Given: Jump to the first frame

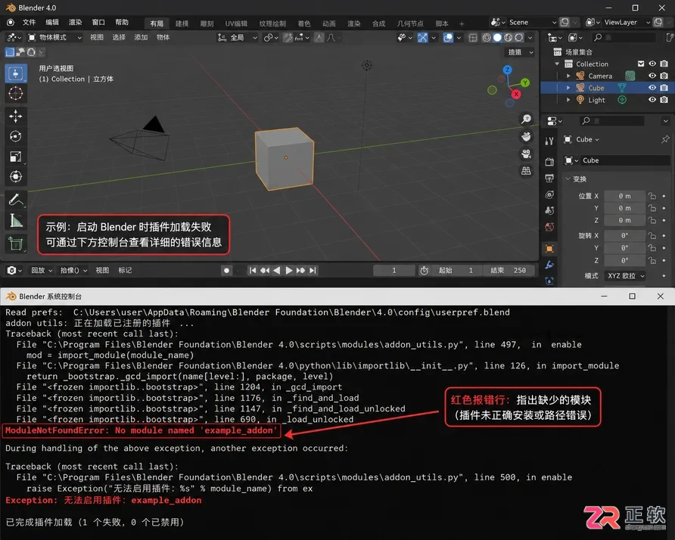Looking at the screenshot, I should tap(253, 271).
